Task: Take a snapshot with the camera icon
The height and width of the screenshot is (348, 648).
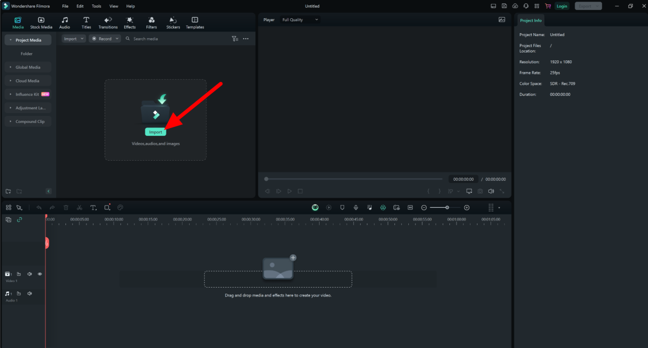Action: 480,191
